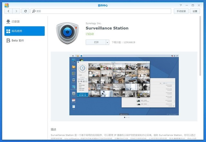206x142 pixels.
Task: Select the first screenshot carousel dot
Action: (125, 118)
